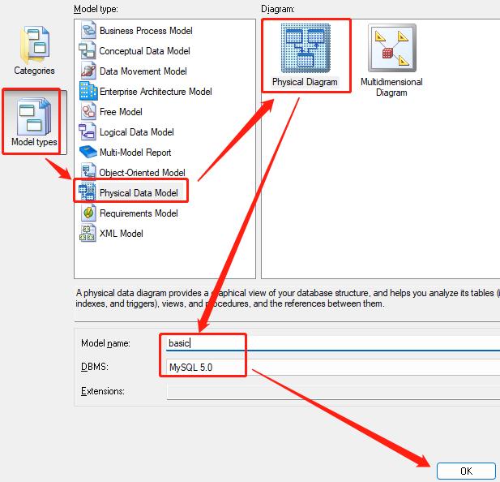The image size is (500, 482).
Task: Click the Physical Data Model icon
Action: point(87,192)
